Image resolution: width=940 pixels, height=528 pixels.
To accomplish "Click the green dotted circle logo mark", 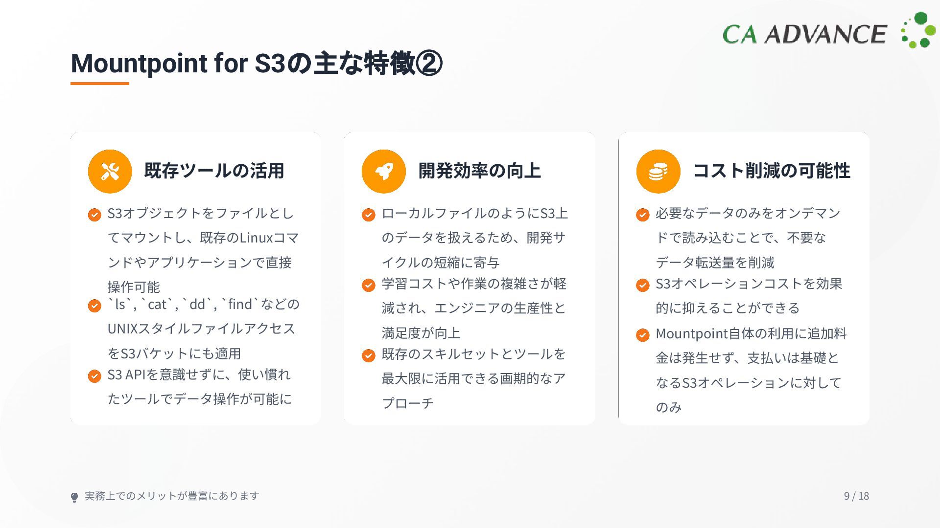I will [918, 30].
